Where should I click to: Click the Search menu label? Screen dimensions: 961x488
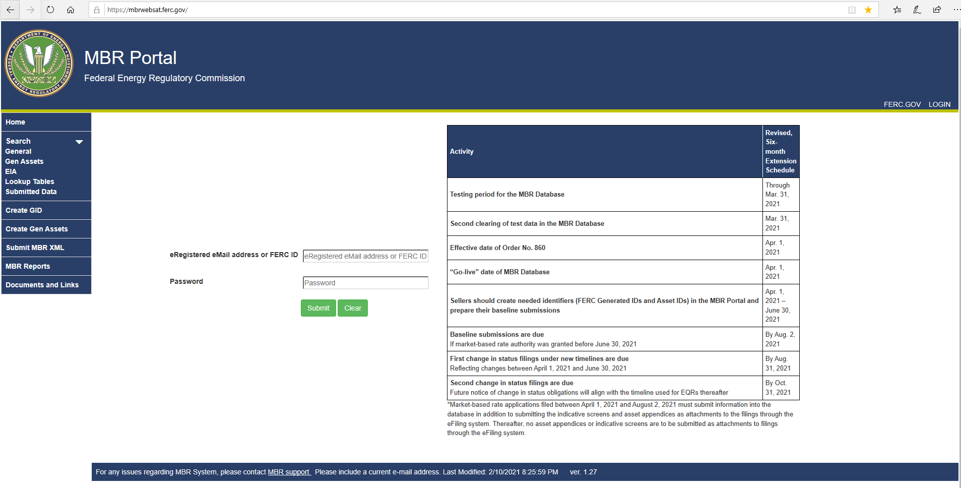point(18,141)
